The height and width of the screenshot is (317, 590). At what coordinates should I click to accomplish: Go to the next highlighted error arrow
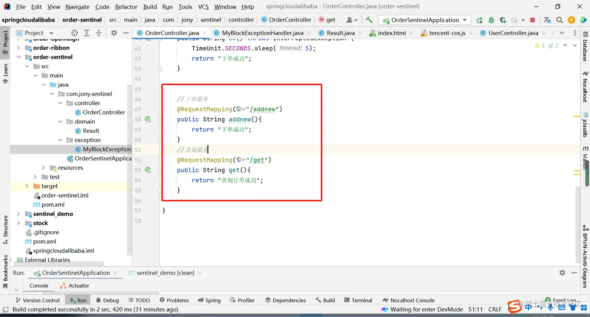(x=575, y=46)
